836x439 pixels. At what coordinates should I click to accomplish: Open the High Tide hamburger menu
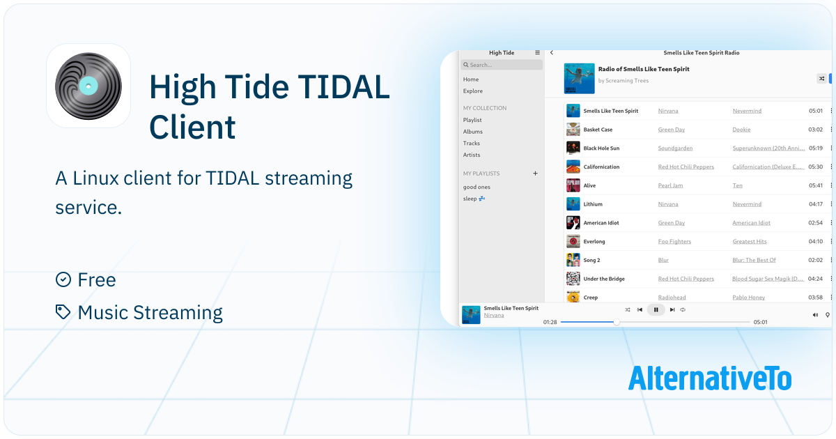(537, 52)
